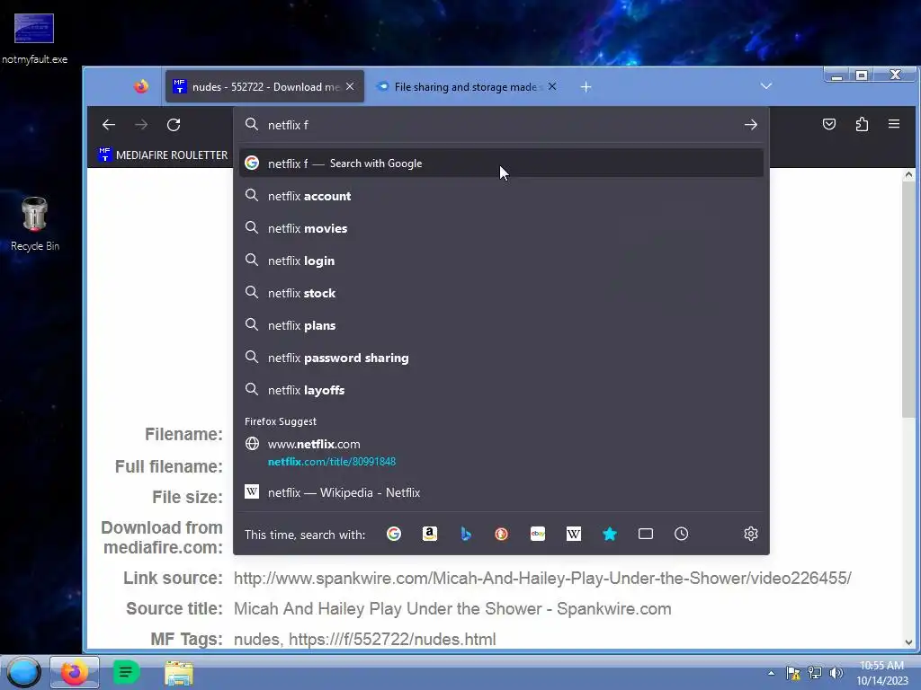Expand the list all tabs chevron

pyautogui.click(x=766, y=86)
